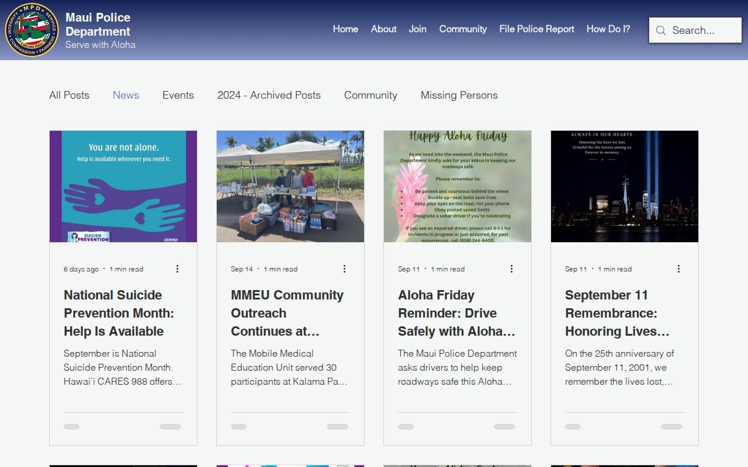Open the About menu

[x=383, y=29]
